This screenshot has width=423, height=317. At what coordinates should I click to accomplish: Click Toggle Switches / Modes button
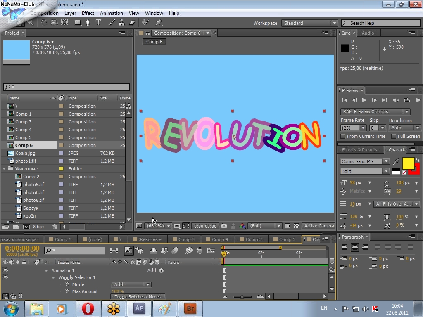tap(138, 296)
